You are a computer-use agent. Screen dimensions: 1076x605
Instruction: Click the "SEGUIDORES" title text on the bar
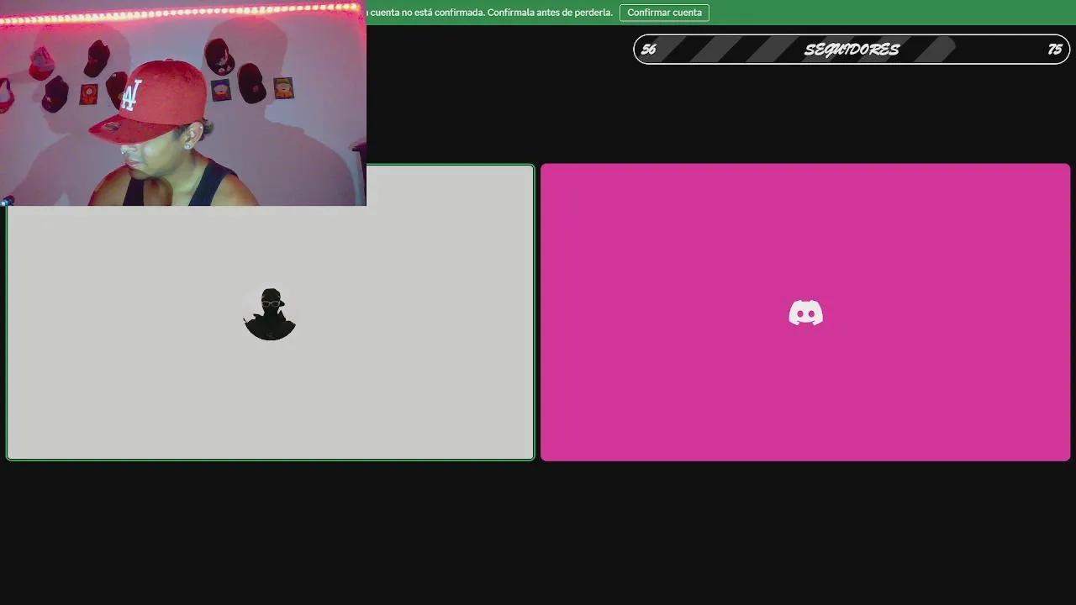852,49
